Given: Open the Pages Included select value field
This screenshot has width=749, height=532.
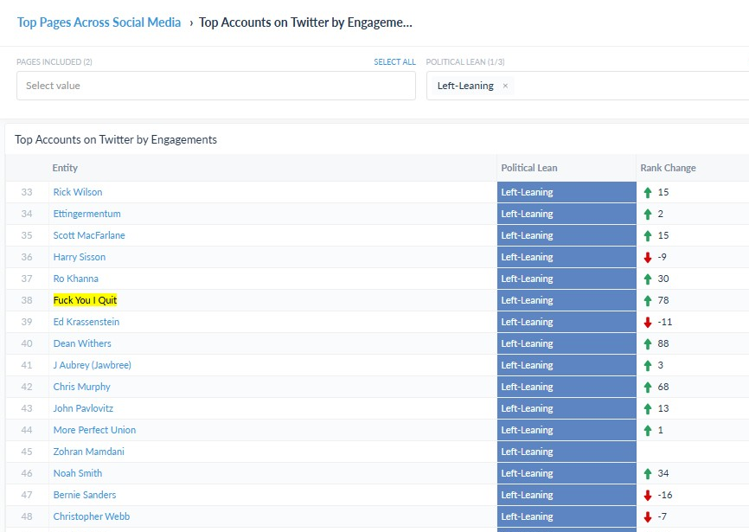Looking at the screenshot, I should click(216, 86).
